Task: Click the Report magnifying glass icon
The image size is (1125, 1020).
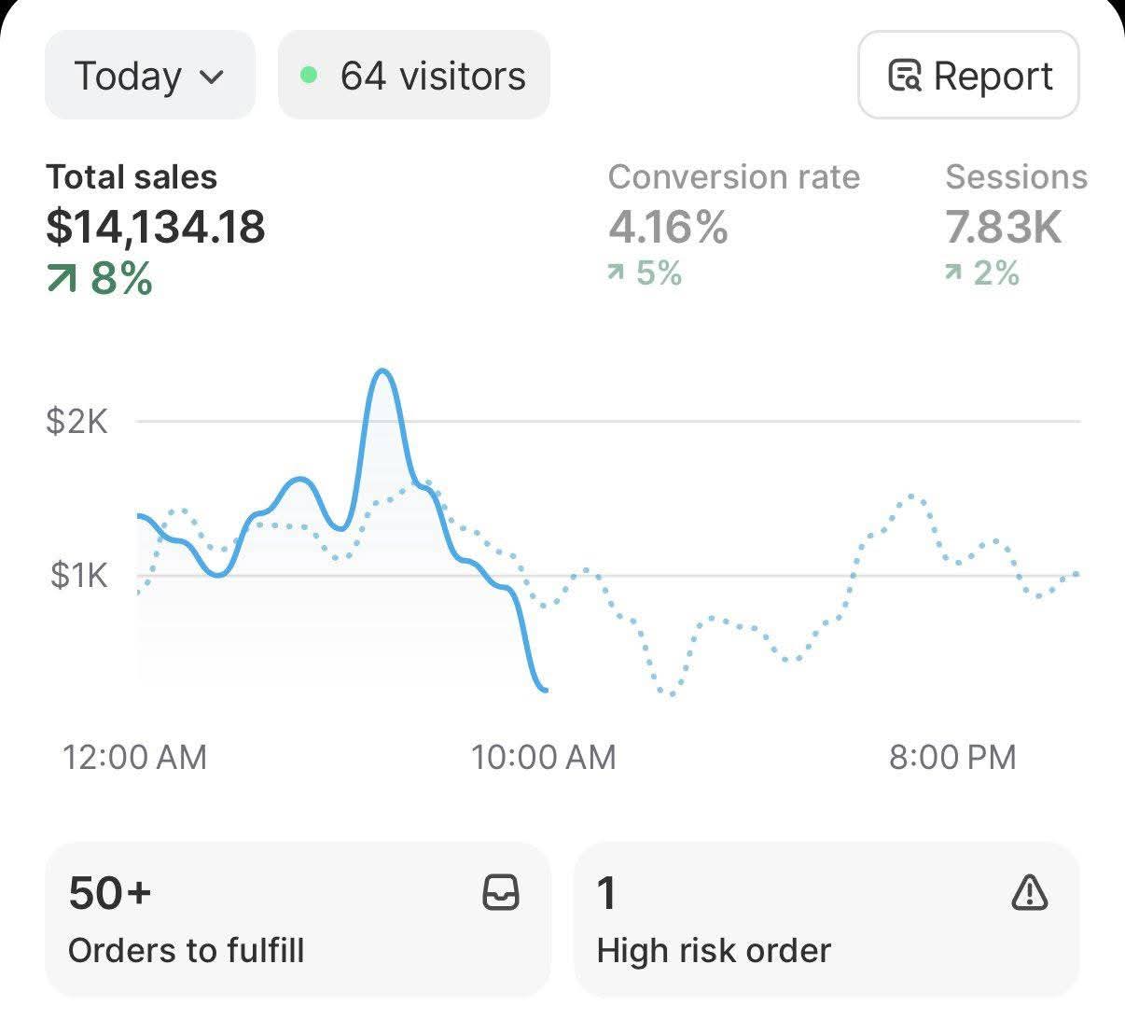Action: [903, 76]
